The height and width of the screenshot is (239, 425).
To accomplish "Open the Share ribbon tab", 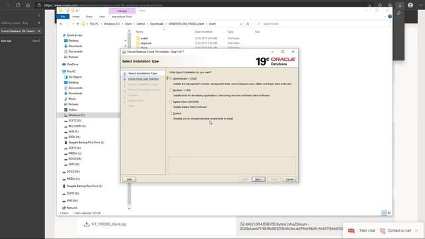I will click(89, 17).
